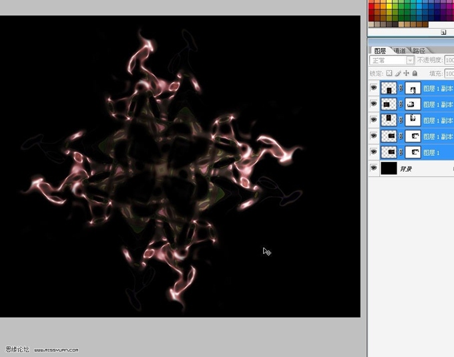Select the layer thumbnail of the third layer
Viewport: 454px width, 357px height.
click(389, 120)
